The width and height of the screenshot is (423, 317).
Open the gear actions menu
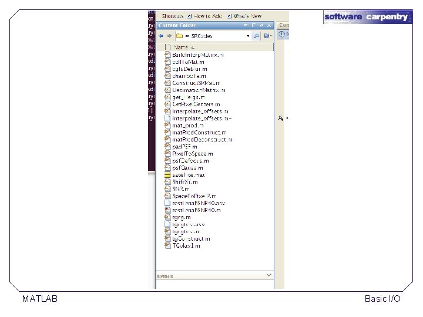pyautogui.click(x=267, y=36)
